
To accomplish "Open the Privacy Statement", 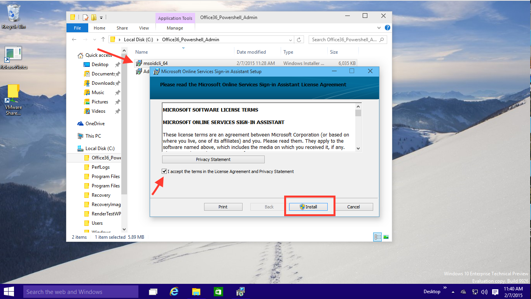I will 213,159.
